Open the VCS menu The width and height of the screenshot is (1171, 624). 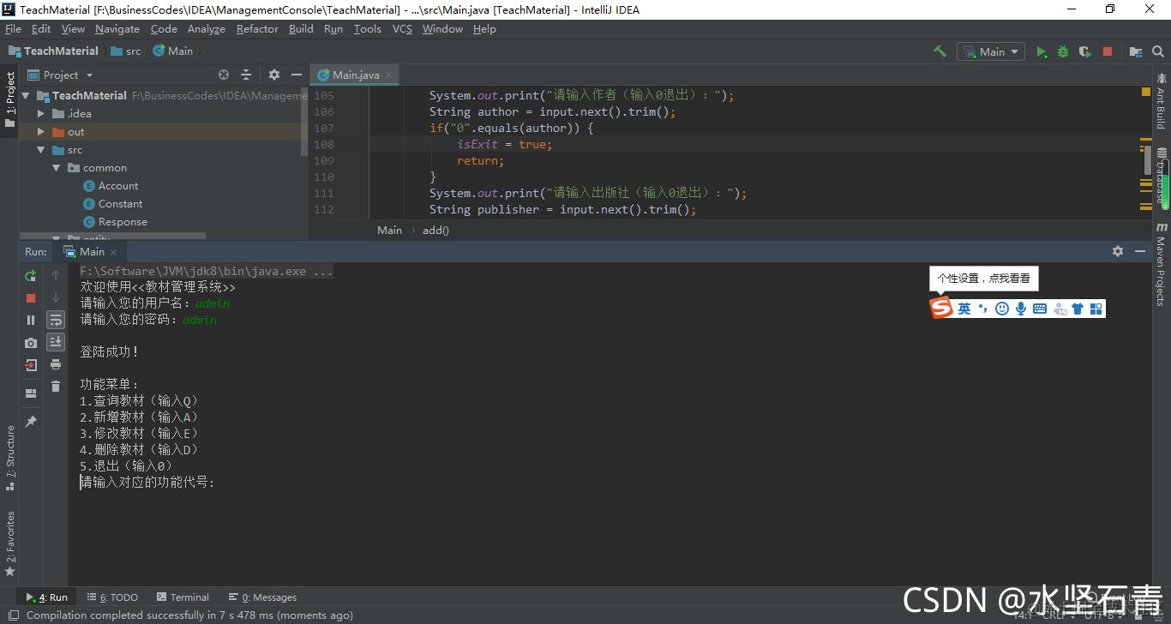[x=402, y=28]
